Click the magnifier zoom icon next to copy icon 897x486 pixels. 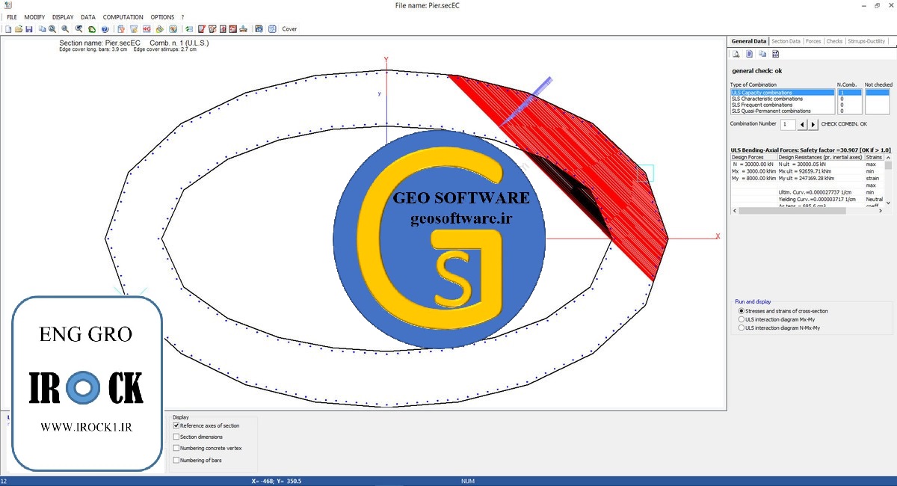point(52,29)
